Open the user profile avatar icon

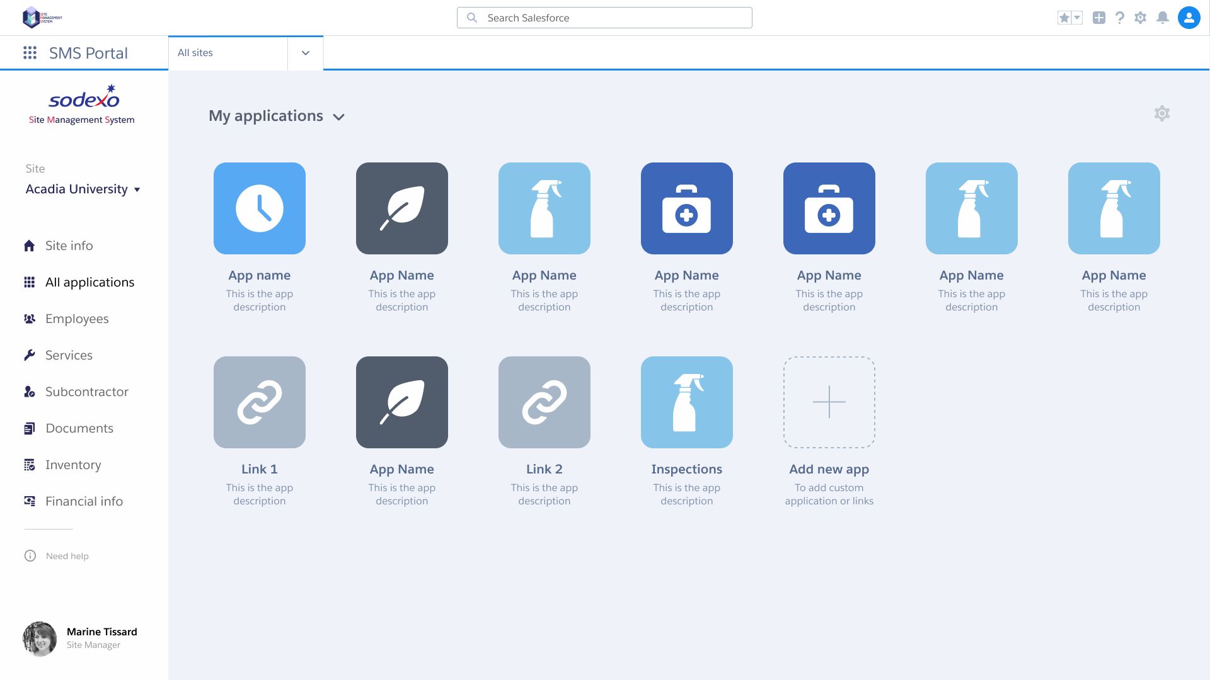[1189, 18]
